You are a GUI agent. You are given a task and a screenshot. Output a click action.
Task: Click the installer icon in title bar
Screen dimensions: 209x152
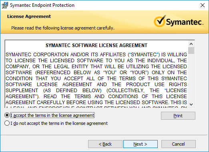5,5
